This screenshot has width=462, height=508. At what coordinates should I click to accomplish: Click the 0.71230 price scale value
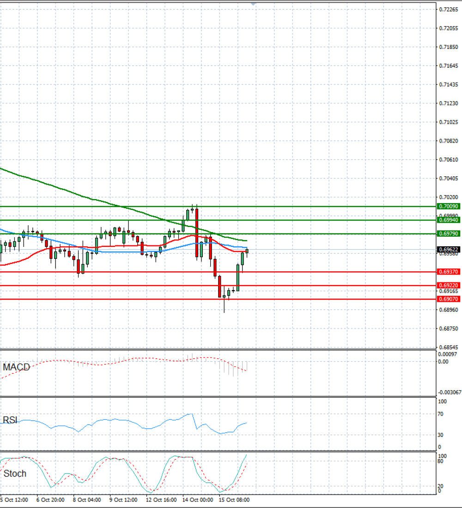pyautogui.click(x=449, y=103)
